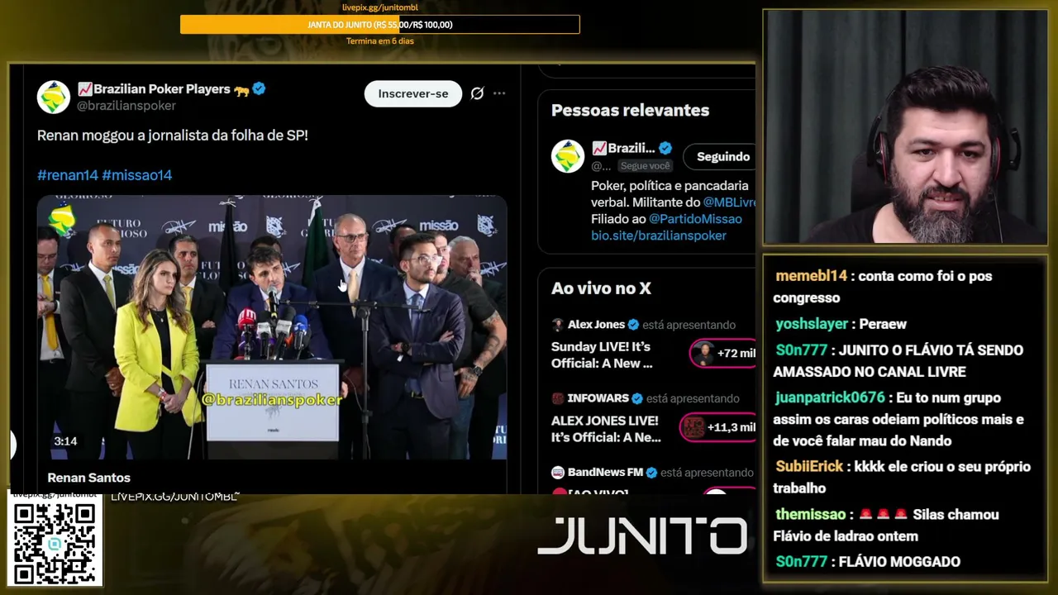Viewport: 1058px width, 595px height.
Task: Click the Seguindo button
Action: 720,156
